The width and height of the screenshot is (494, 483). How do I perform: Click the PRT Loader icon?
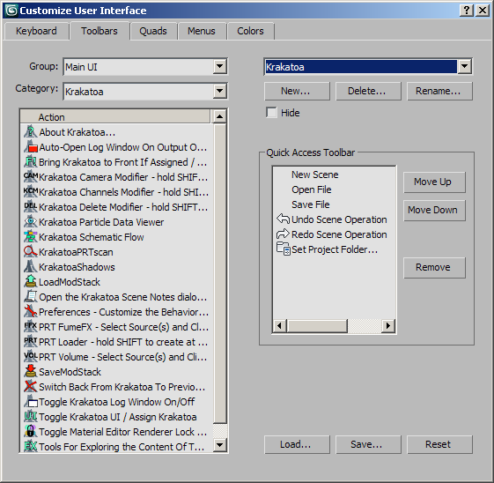tap(31, 341)
